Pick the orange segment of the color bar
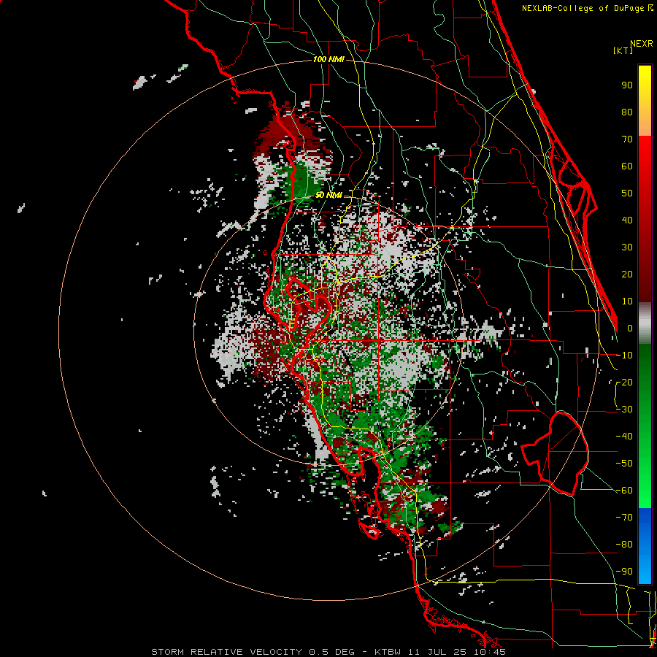The image size is (657, 657). coord(645,122)
